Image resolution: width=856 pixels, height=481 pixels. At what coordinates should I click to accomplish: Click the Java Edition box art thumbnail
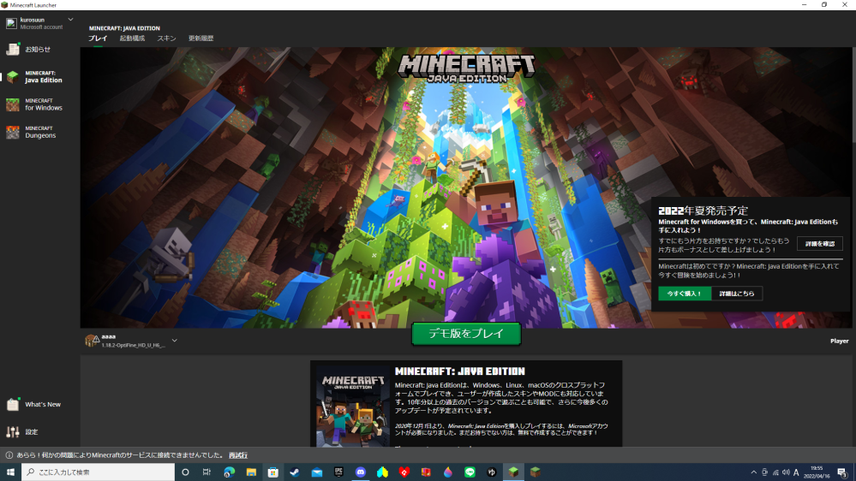click(352, 407)
